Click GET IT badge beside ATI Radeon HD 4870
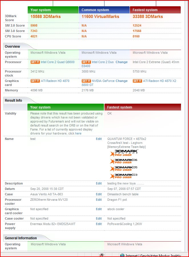This screenshot has height=257, width=189. (x=35, y=81)
